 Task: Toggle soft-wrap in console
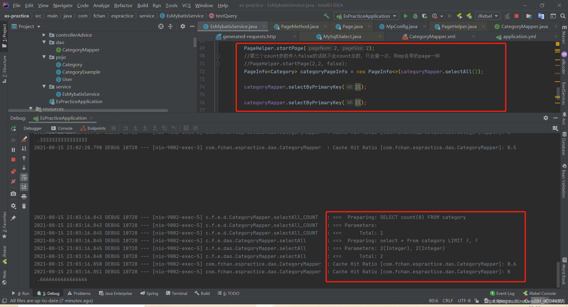coord(24,177)
